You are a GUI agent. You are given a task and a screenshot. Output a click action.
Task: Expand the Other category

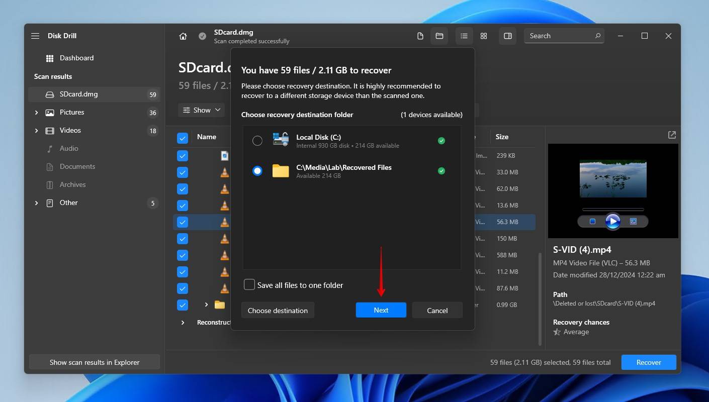pyautogui.click(x=36, y=203)
